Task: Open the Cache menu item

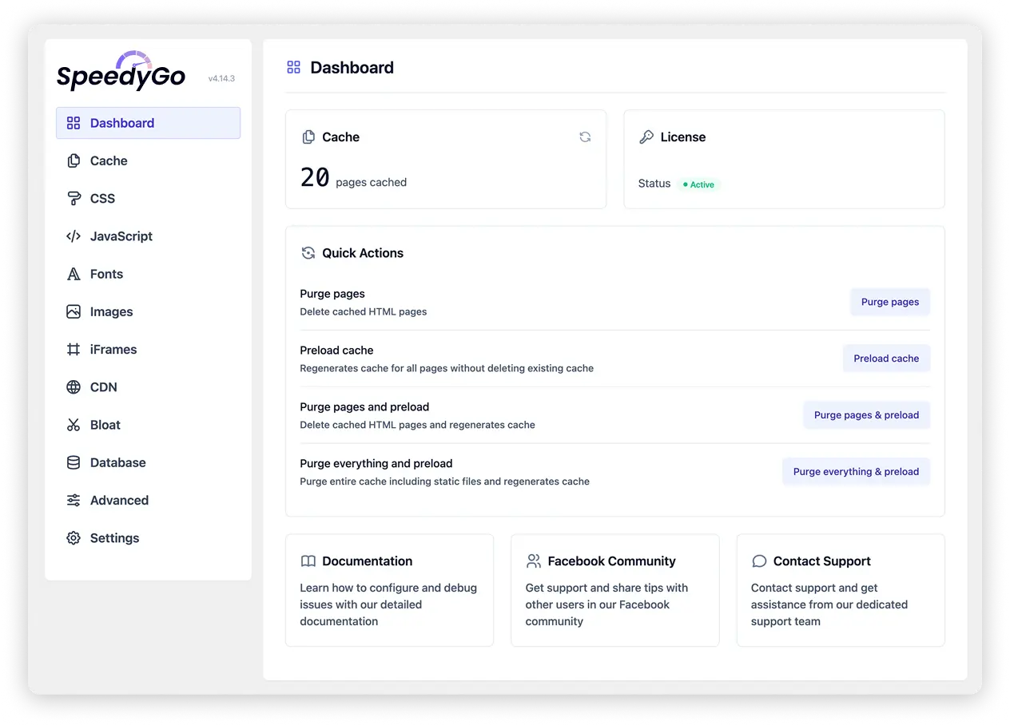Action: click(109, 161)
